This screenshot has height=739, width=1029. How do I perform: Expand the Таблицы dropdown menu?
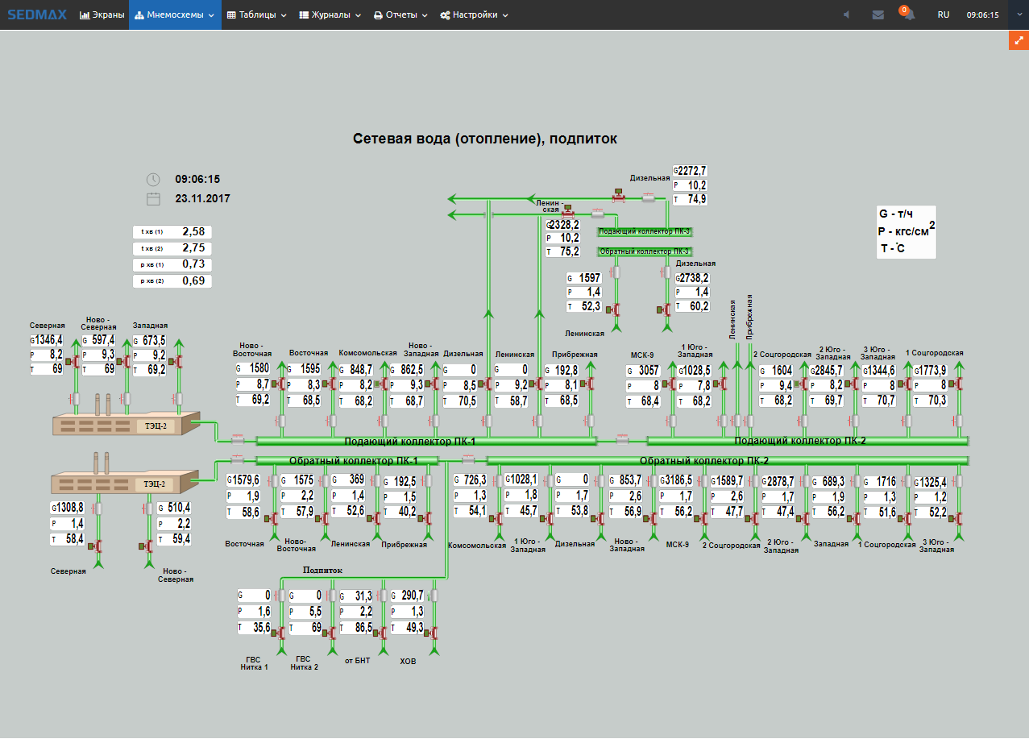[x=256, y=15]
